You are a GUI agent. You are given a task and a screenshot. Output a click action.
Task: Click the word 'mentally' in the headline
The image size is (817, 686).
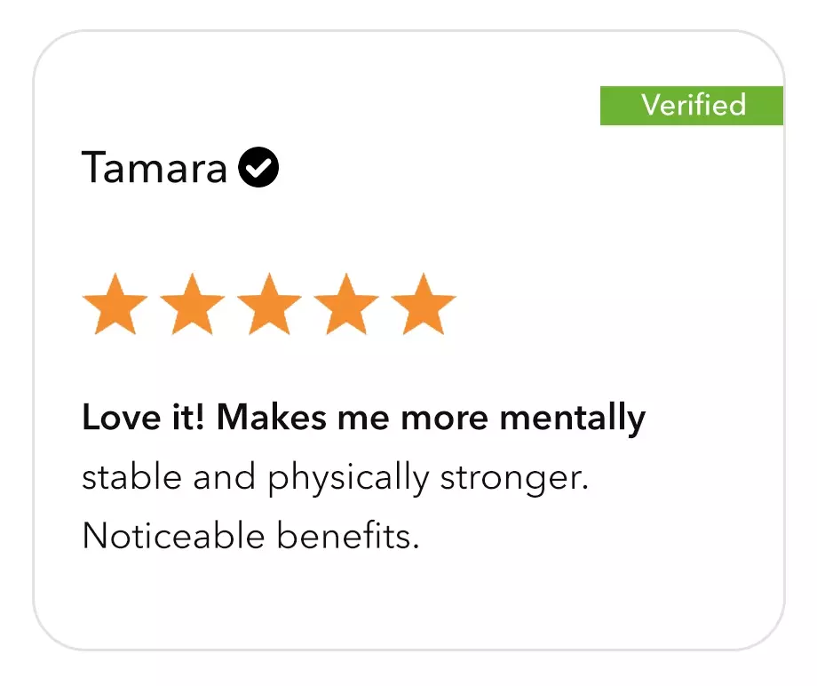point(573,419)
